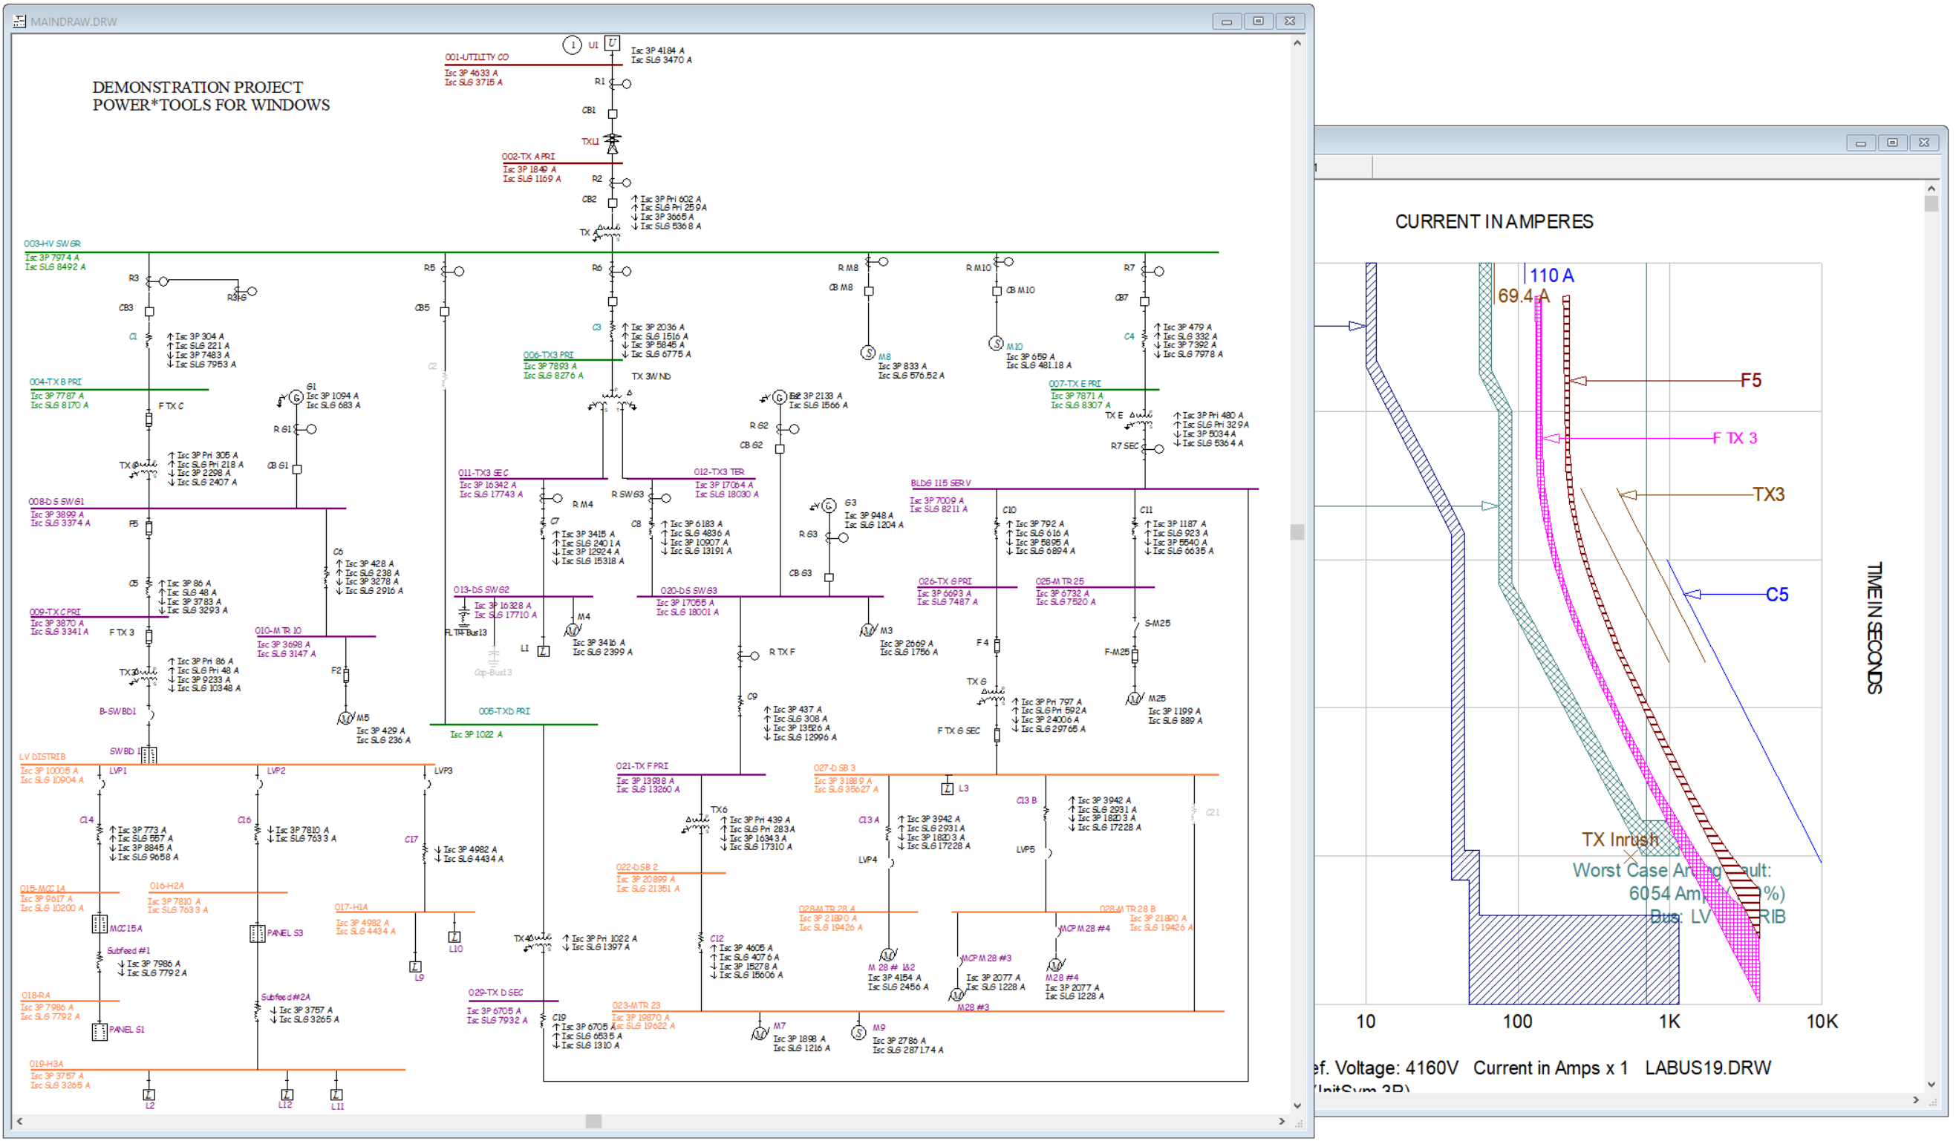Click the MCC 15A panel symbol
1956x1144 pixels.
100,924
